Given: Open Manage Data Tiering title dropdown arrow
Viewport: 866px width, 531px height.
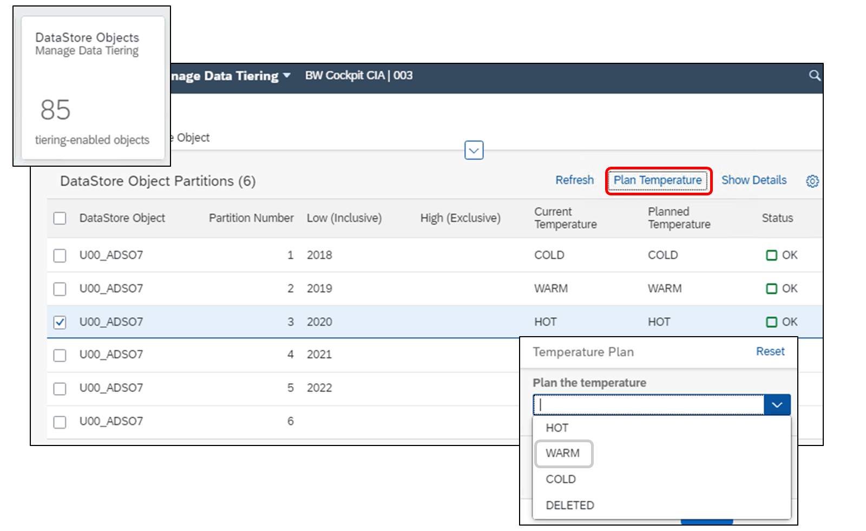Looking at the screenshot, I should 287,75.
